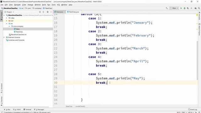Click the Stop square icon

click(x=191, y=8)
